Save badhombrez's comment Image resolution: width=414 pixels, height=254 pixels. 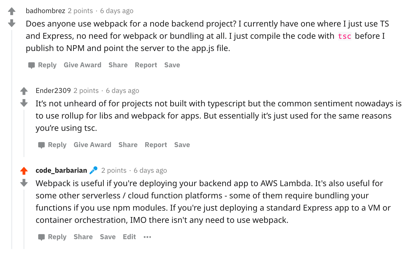pyautogui.click(x=172, y=65)
